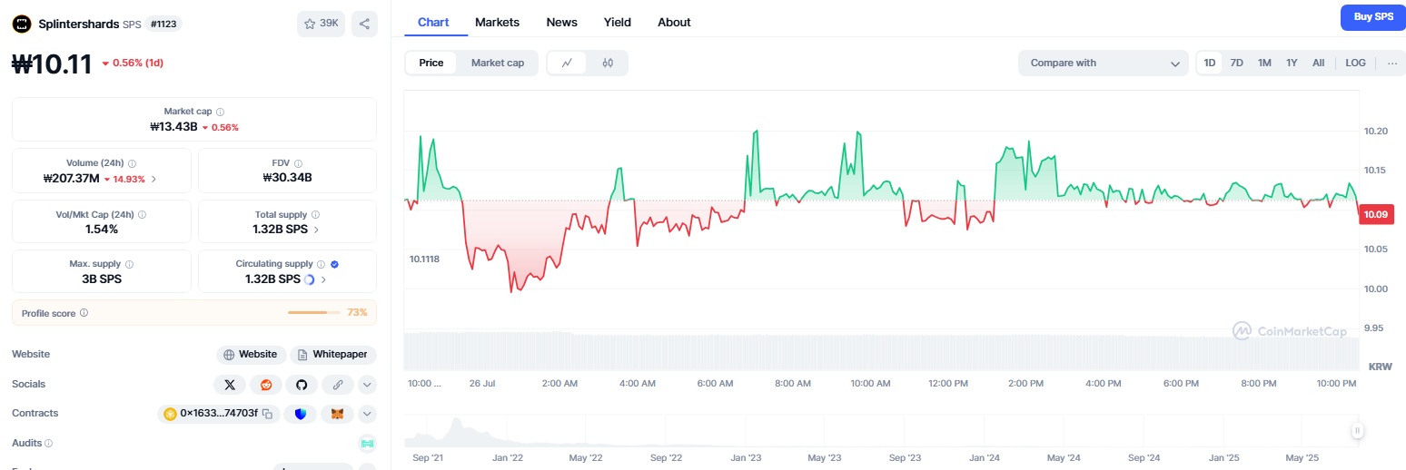Open Audits info tooltip icon

point(48,443)
